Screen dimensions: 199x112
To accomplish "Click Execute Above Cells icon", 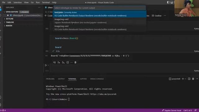I will [x=59, y=62].
